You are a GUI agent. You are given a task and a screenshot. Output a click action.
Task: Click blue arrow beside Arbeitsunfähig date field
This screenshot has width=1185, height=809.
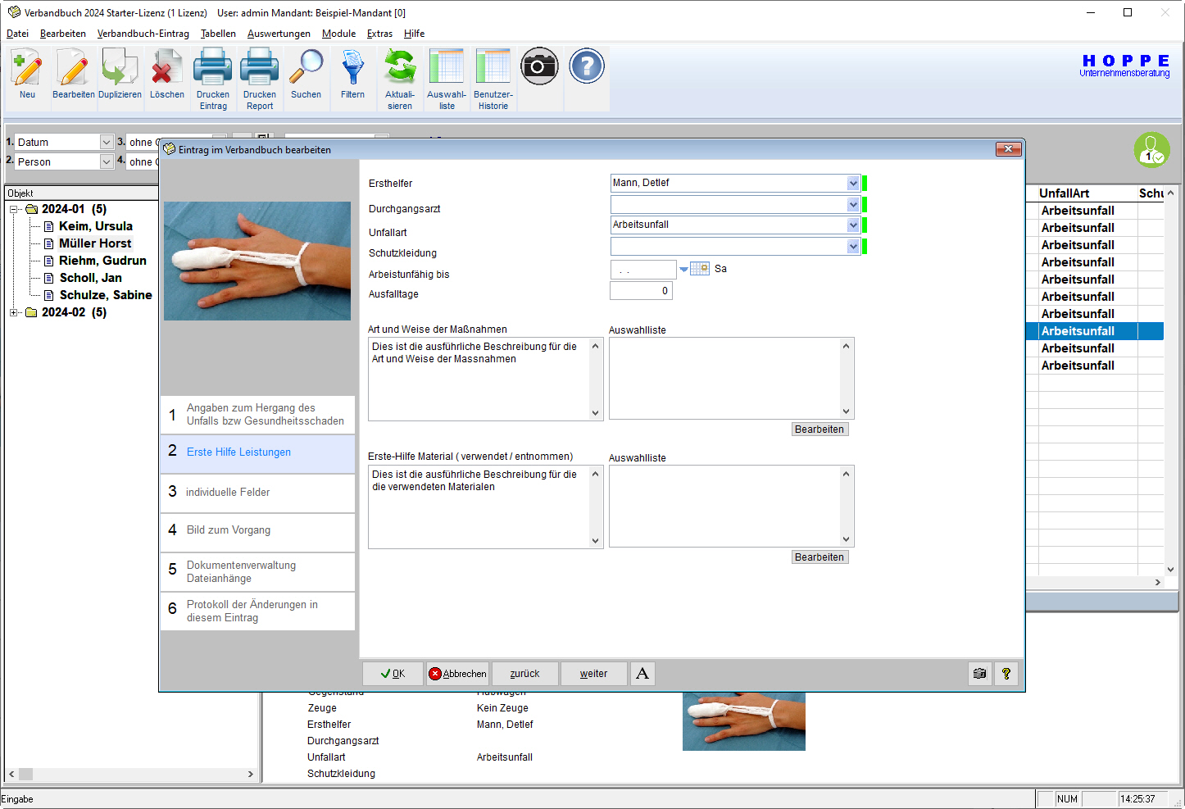tap(683, 269)
